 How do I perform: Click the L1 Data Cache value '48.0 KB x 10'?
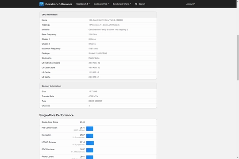[x=94, y=68]
